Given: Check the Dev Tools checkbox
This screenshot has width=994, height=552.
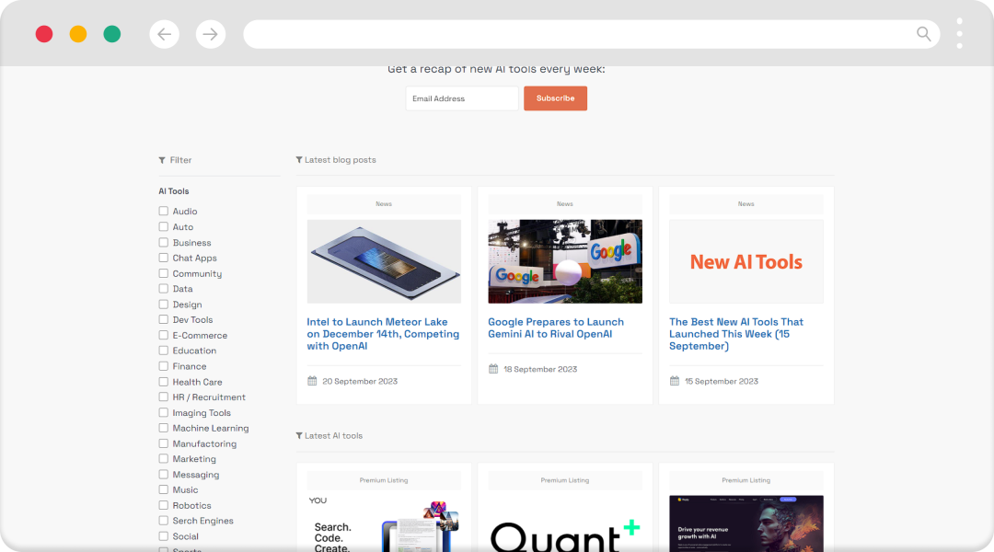Looking at the screenshot, I should 164,319.
